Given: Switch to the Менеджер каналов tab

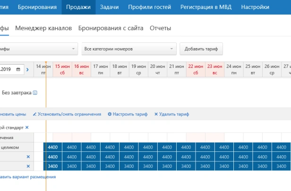Looking at the screenshot, I should coord(43,28).
